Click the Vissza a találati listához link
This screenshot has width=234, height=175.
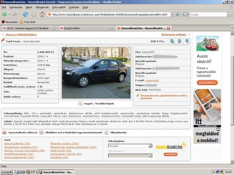click(21, 35)
